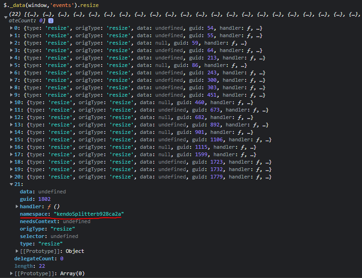Viewport: 362px width, 278px height.
Task: Expand array entry 5 with guid 86
Action: (11, 65)
